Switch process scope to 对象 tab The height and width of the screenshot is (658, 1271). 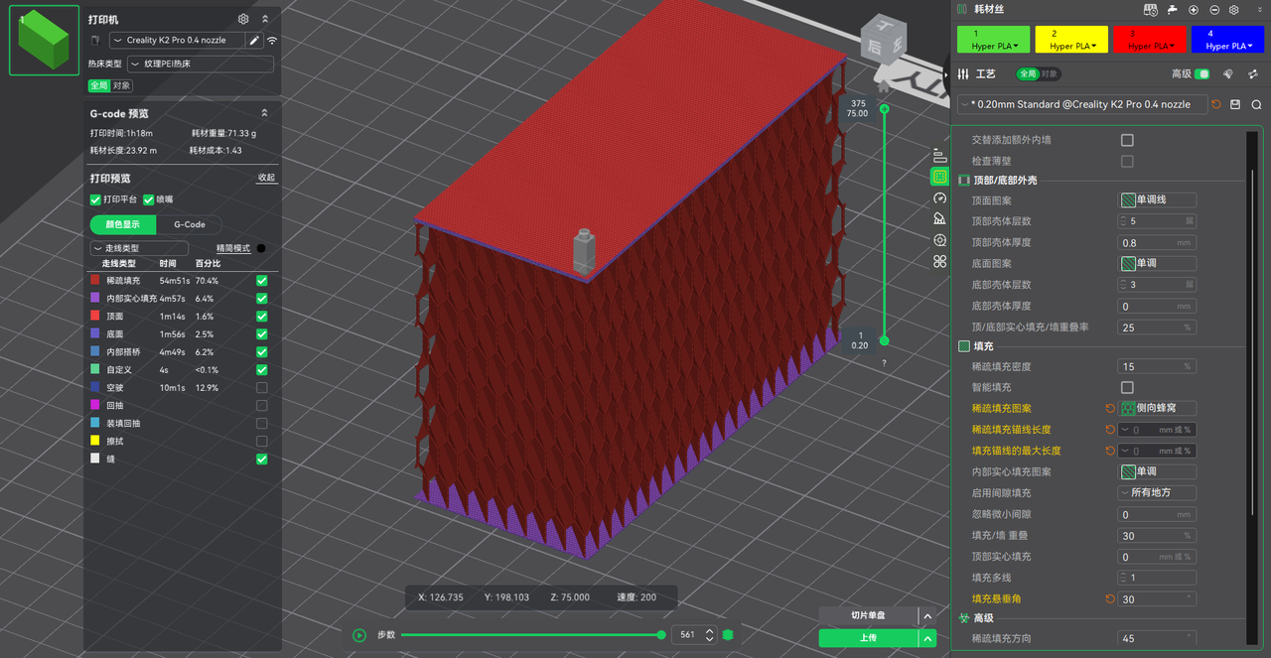tap(1050, 74)
